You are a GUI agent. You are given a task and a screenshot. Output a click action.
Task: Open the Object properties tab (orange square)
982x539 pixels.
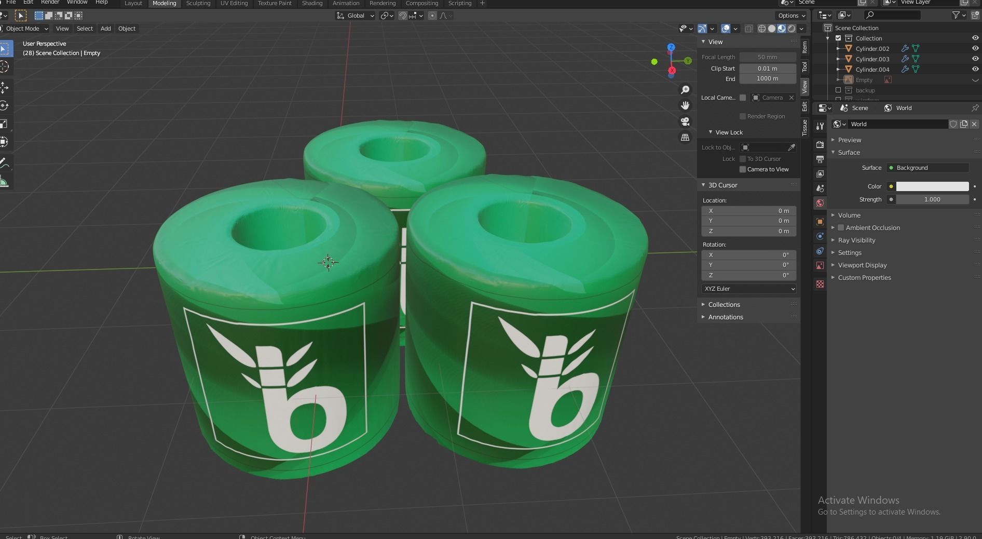coord(820,221)
